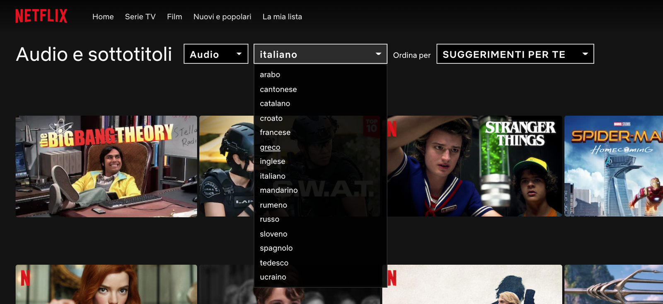This screenshot has width=663, height=304.
Task: Choose rumeno from the list
Action: pos(273,205)
